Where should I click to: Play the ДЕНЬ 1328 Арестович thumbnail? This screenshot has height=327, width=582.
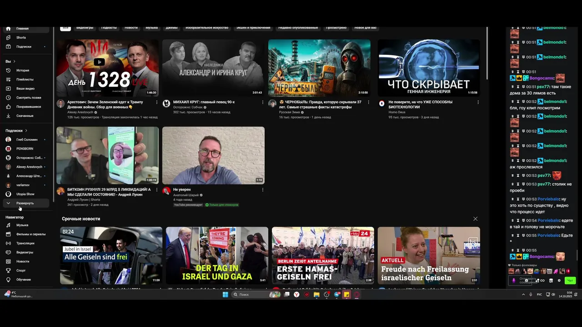coord(107,68)
